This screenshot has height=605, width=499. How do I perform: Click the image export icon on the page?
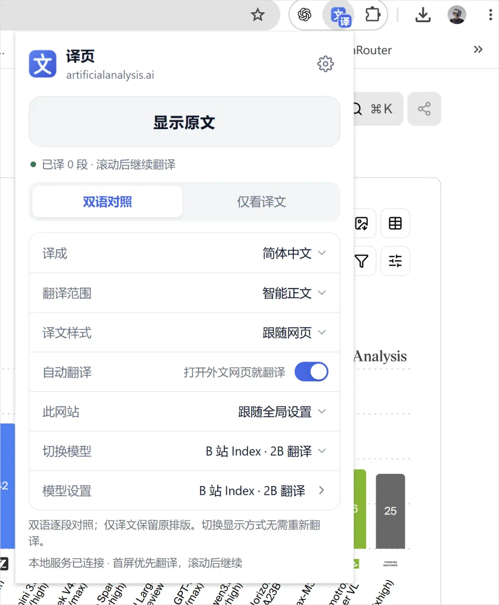point(362,224)
